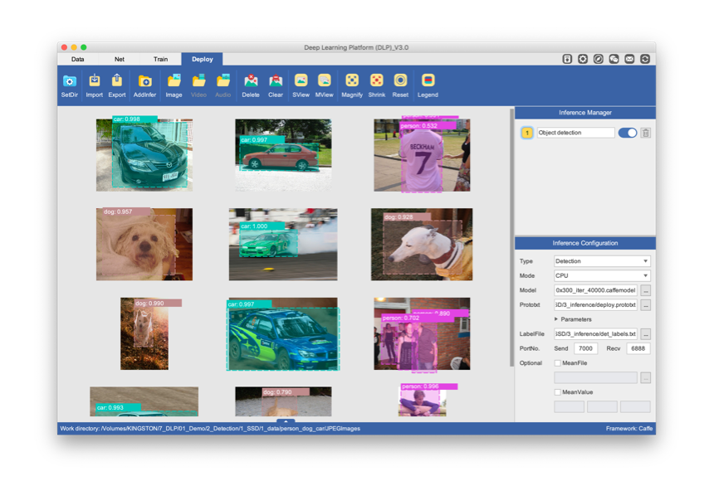
Task: Open the Data tab
Action: pos(77,60)
